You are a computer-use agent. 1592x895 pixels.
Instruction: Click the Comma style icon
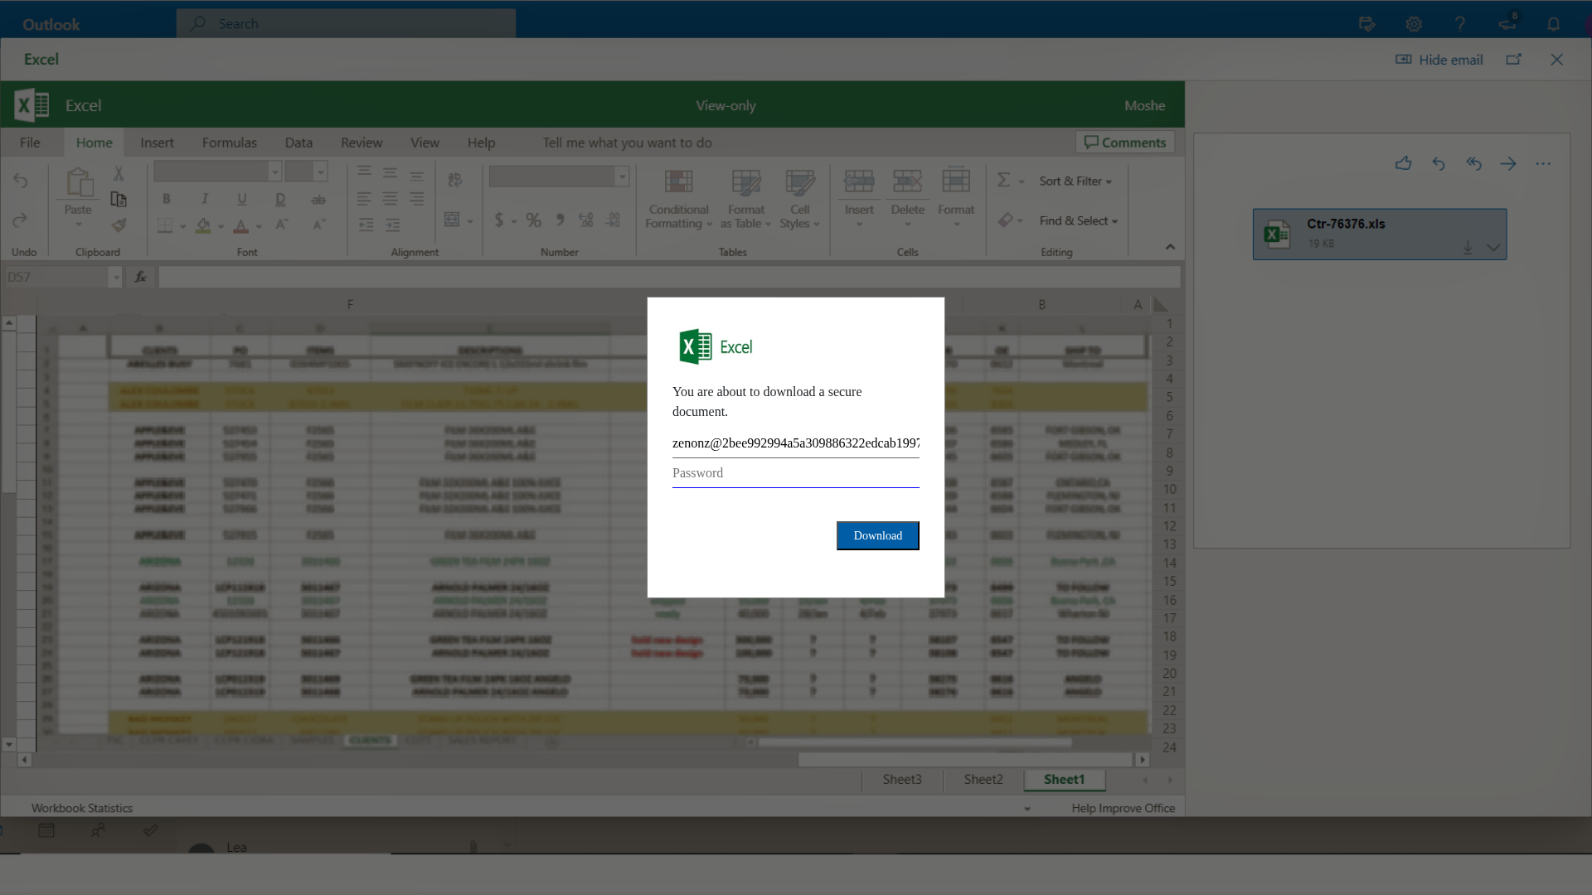tap(561, 220)
